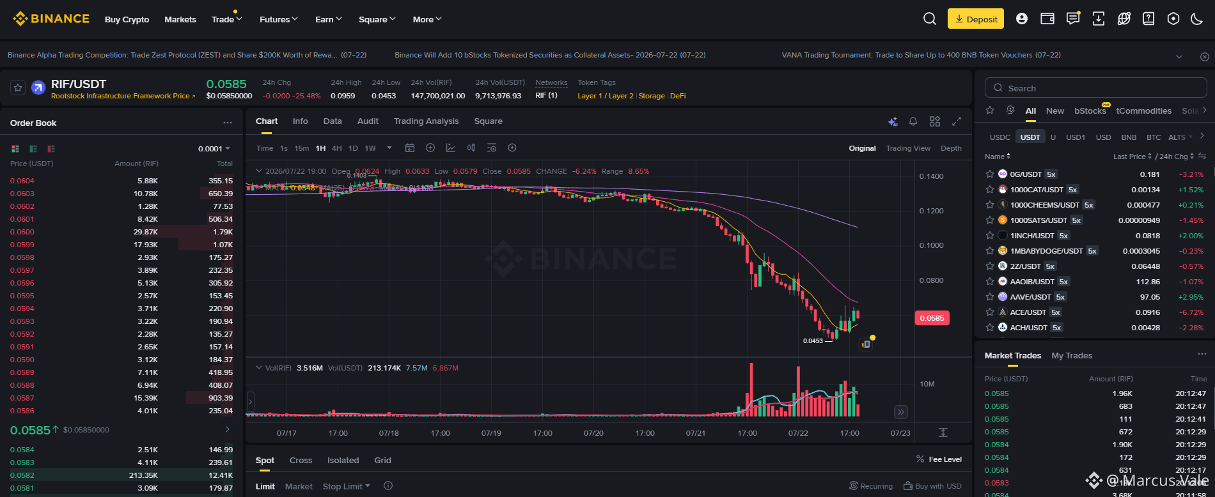Select the 1D chart interval
This screenshot has width=1215, height=497.
(x=353, y=148)
